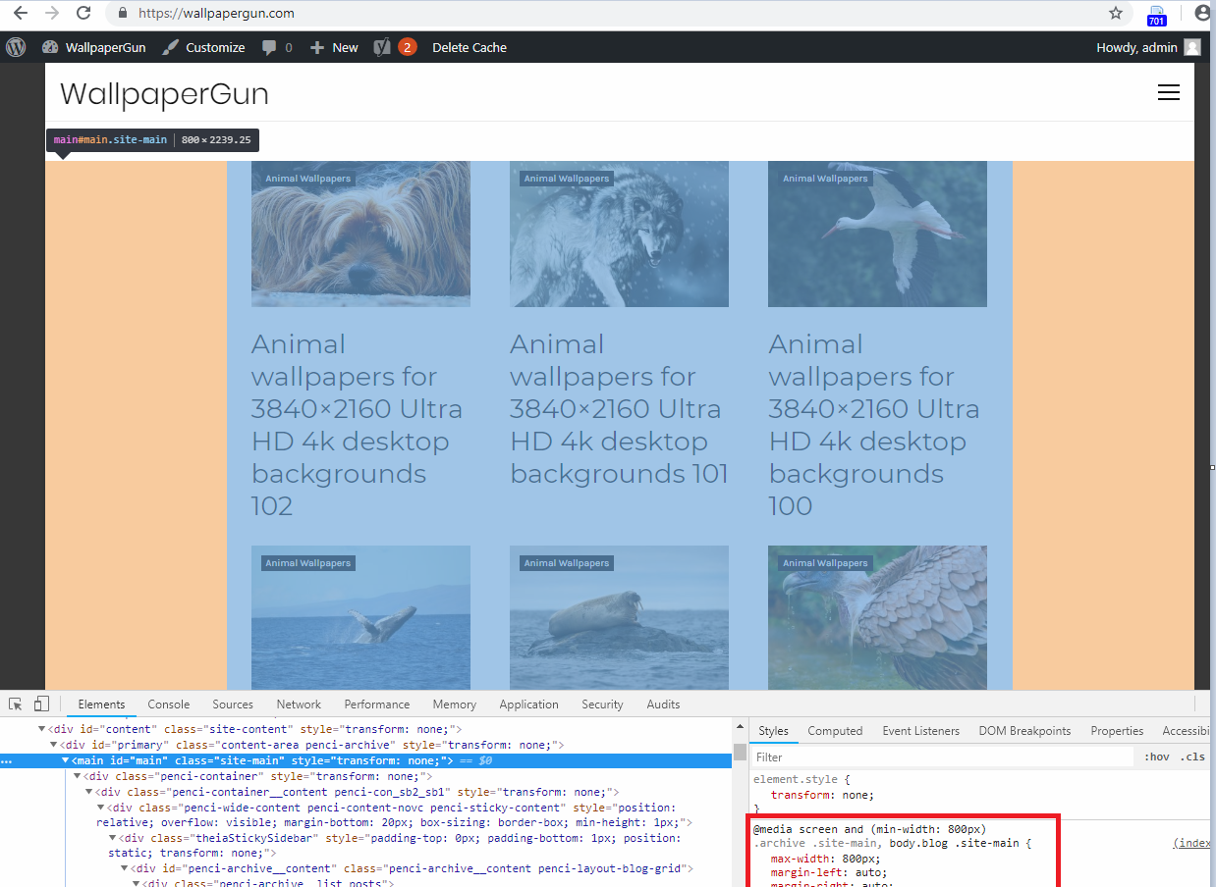Screen dimensions: 1216x887
Task: Toggle the :hov element state button
Action: coord(1156,757)
